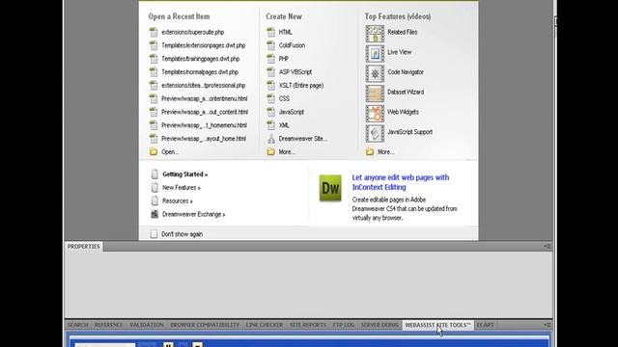Create new JavaScript file icon
Image resolution: width=618 pixels, height=347 pixels.
coord(270,112)
